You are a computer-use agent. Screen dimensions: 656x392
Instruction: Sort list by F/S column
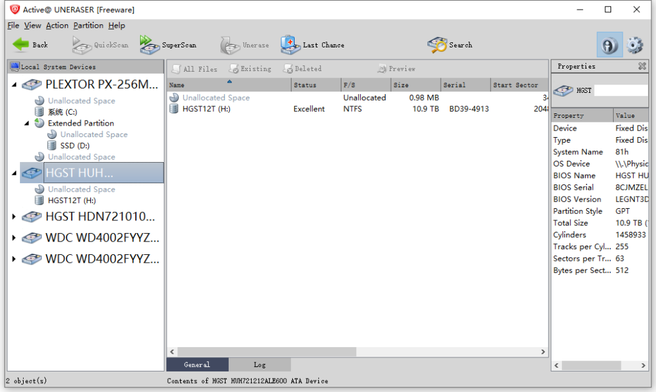[x=366, y=85]
